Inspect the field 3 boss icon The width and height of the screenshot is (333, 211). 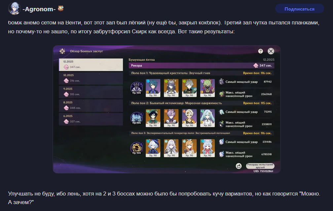136,148
